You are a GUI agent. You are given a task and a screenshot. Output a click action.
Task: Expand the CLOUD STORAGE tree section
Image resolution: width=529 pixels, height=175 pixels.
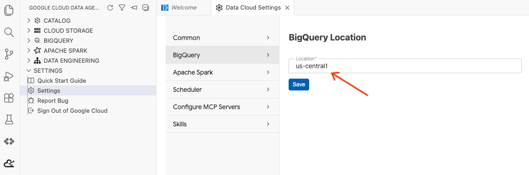[x=29, y=30]
